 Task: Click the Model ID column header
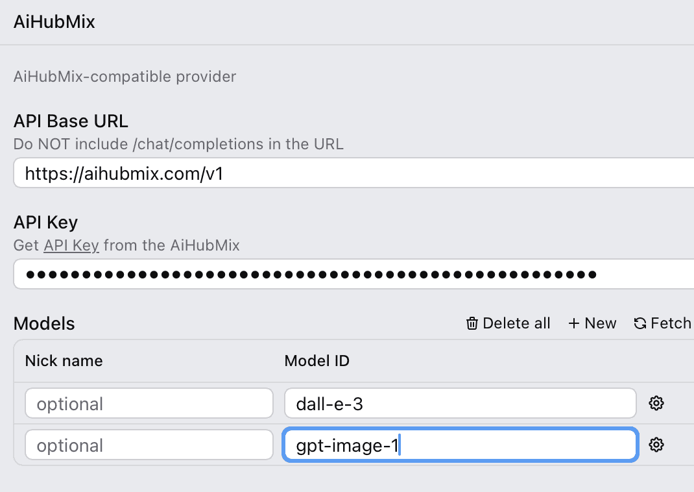point(317,361)
